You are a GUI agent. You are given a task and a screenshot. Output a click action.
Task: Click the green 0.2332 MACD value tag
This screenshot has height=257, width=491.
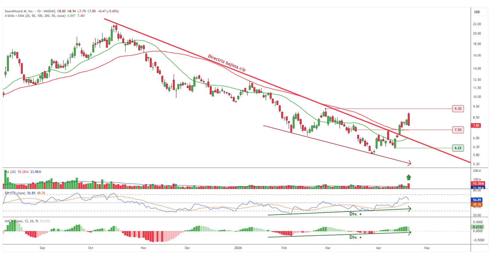point(477,227)
